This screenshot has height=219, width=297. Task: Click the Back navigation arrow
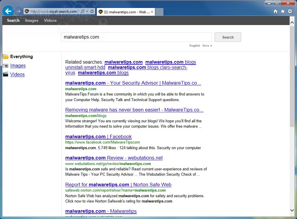[x=8, y=11]
